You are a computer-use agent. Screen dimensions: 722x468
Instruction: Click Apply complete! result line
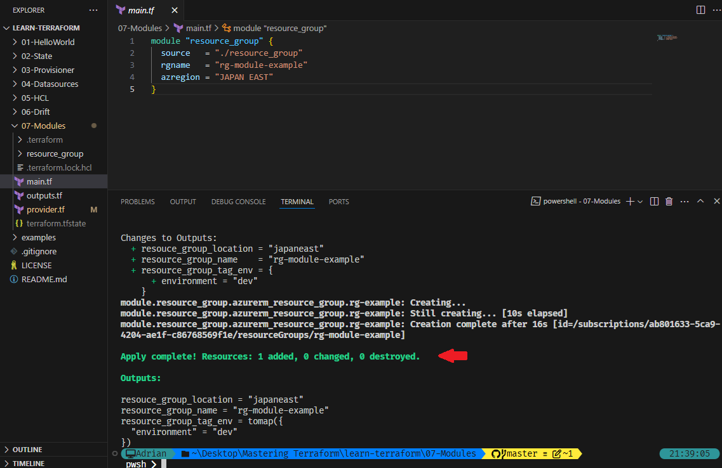pos(271,357)
